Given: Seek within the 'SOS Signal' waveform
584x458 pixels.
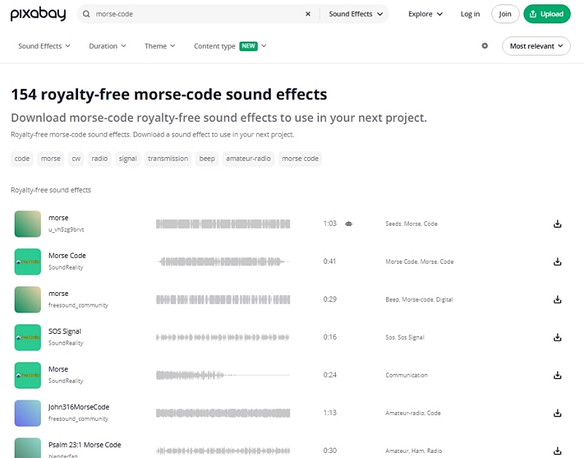Looking at the screenshot, I should click(223, 337).
